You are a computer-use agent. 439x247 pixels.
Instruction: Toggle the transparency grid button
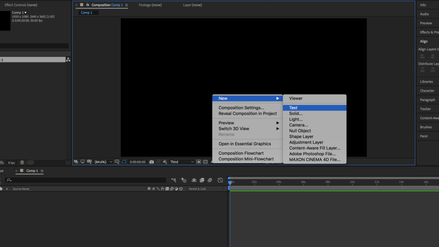(205, 162)
